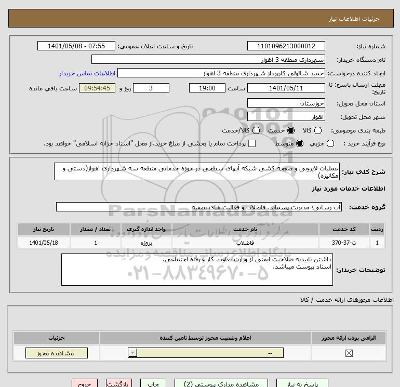The width and height of the screenshot is (400, 387).
Task: Click the اطلاعات خدمات مورد نیاز heading
Action: tap(348, 189)
